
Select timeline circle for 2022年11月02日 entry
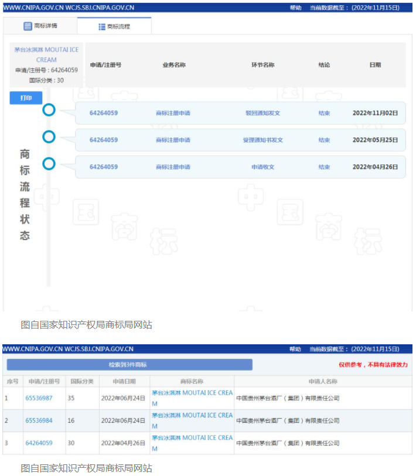[x=49, y=110]
